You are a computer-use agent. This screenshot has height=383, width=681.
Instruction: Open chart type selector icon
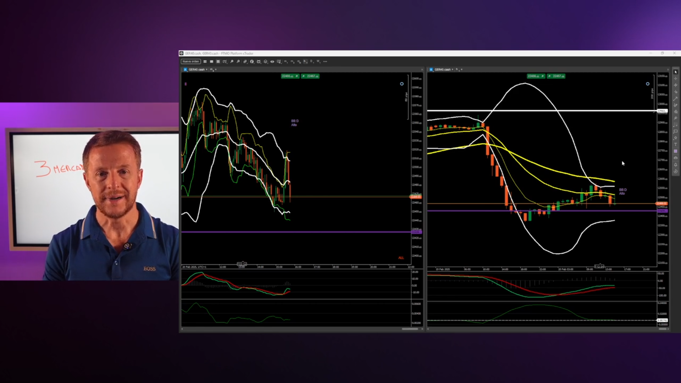coord(245,61)
